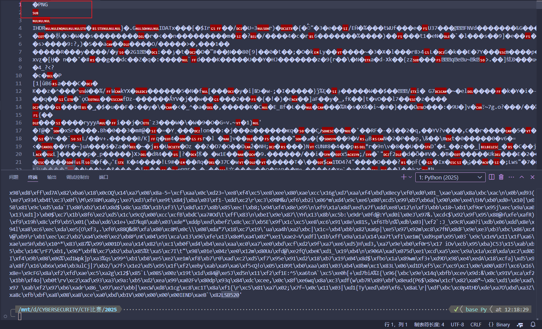Image resolution: width=542 pixels, height=329 pixels.
Task: Switch to the 输出 (Output) tab
Action: pyautogui.click(x=52, y=177)
